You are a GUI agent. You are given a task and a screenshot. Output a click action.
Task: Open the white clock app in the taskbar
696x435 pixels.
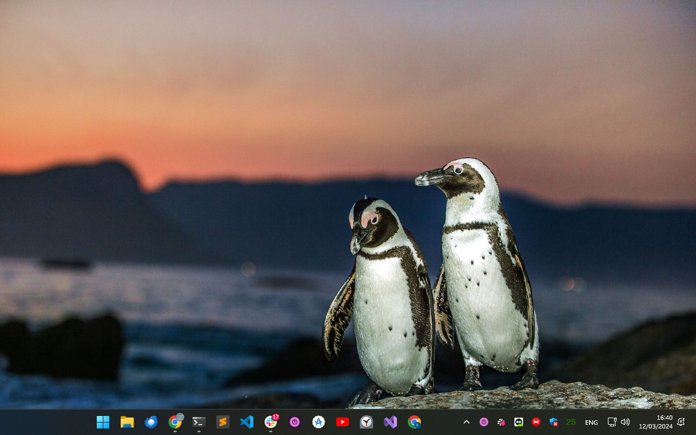coord(366,422)
